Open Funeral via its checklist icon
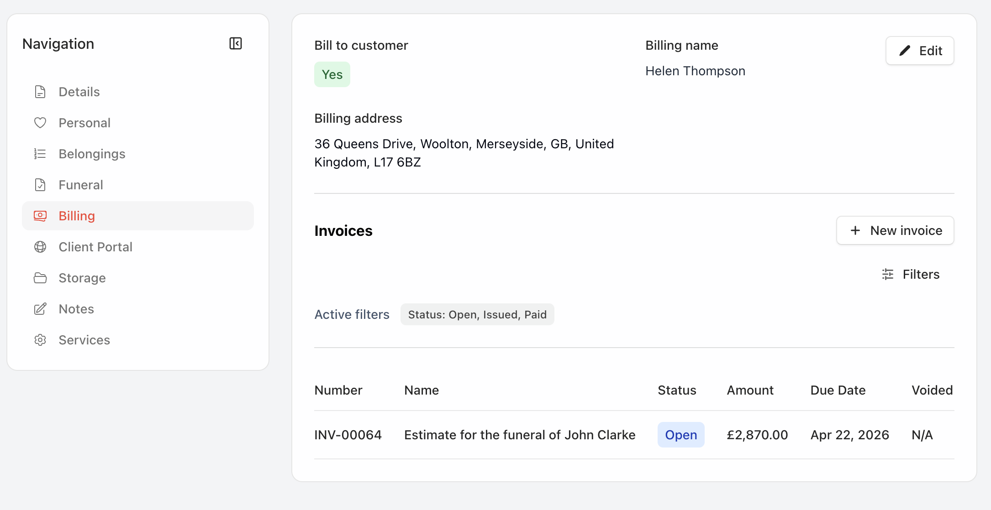Screen dimensions: 991x510 [40, 185]
